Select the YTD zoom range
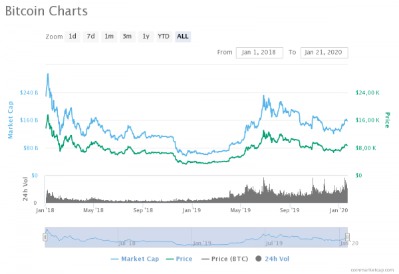The height and width of the screenshot is (274, 399). coord(164,37)
